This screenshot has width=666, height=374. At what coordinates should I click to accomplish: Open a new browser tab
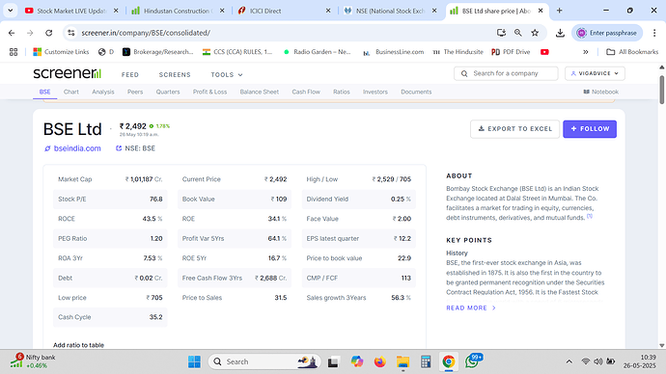tap(560, 11)
